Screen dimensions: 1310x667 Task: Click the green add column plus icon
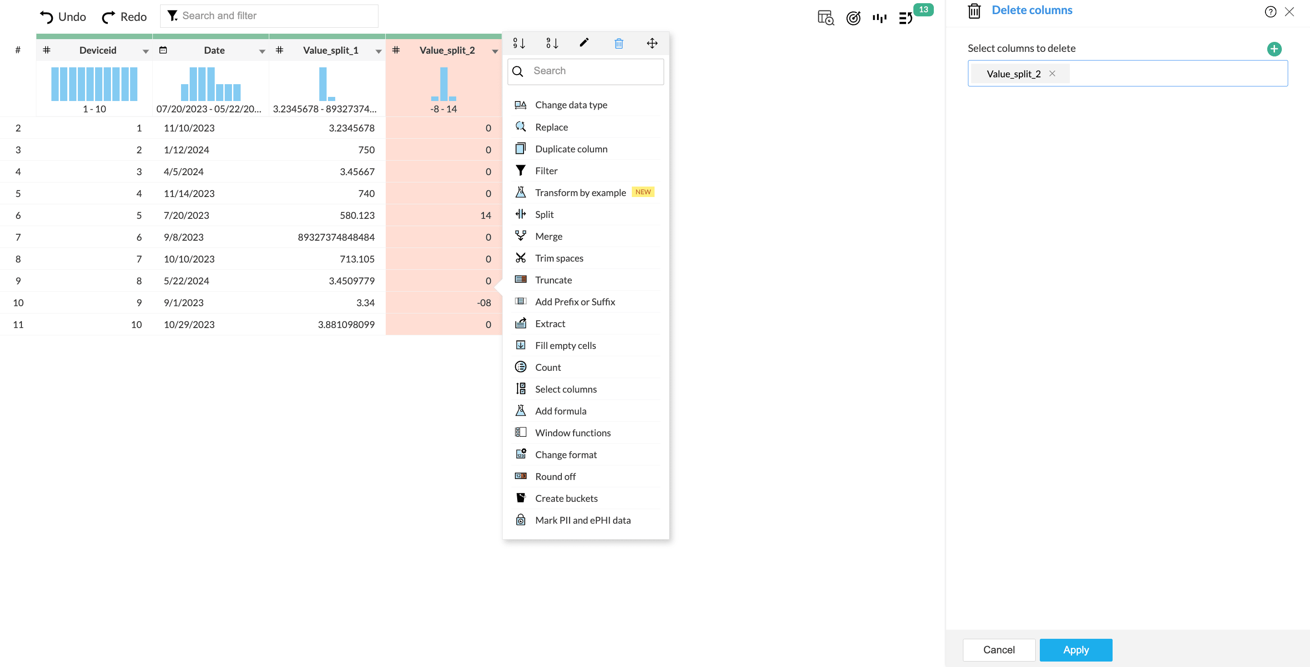click(1274, 49)
